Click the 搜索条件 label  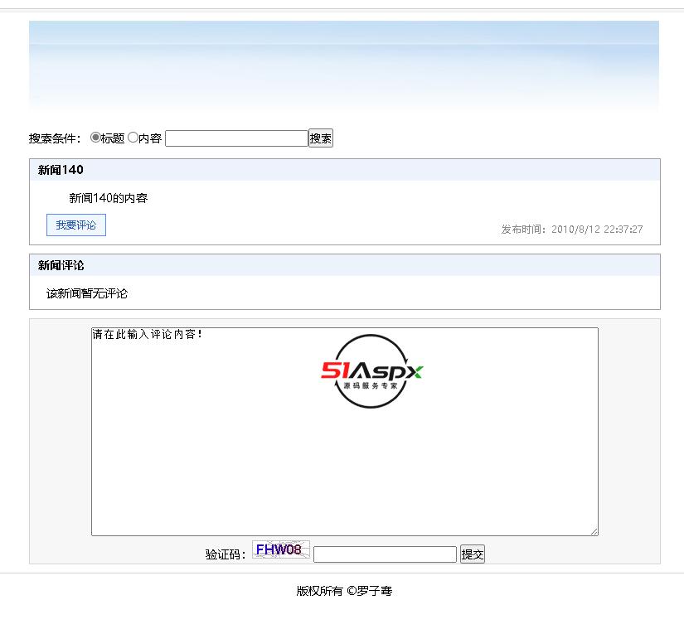pyautogui.click(x=55, y=138)
